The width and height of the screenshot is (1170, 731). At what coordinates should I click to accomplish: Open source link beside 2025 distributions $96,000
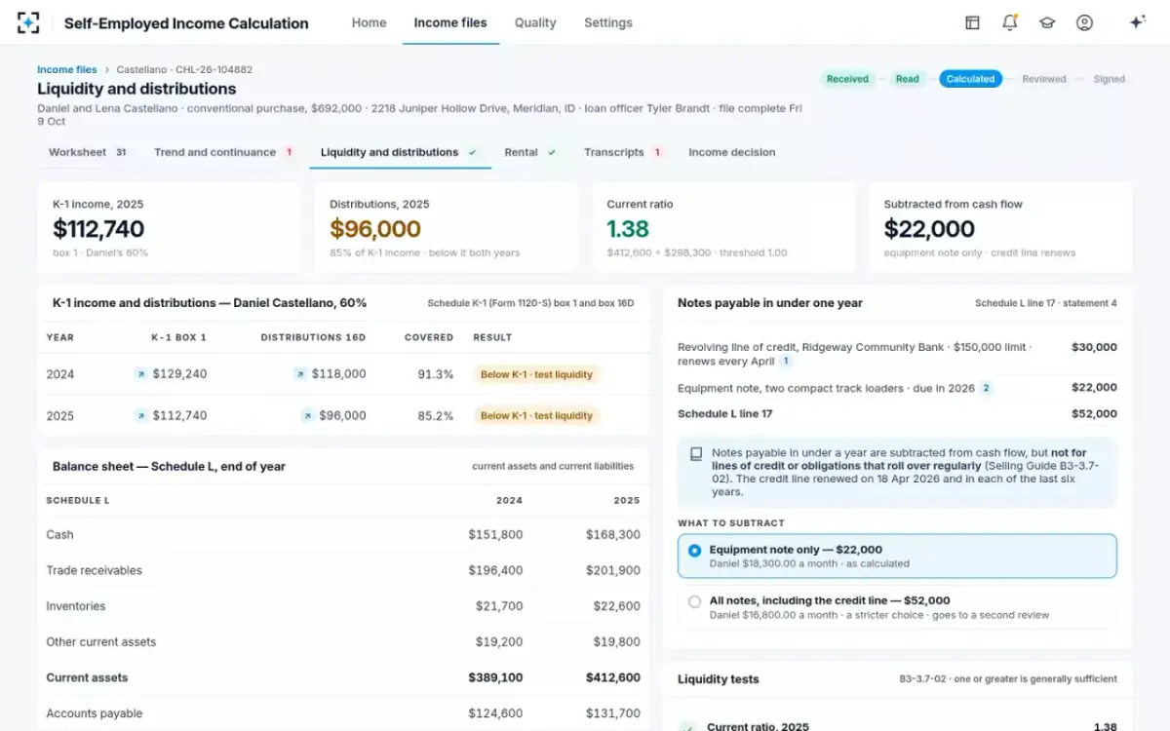coord(308,416)
